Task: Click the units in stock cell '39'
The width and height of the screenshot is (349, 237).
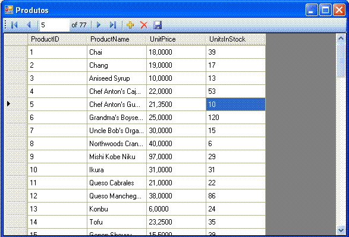Action: tap(235, 52)
